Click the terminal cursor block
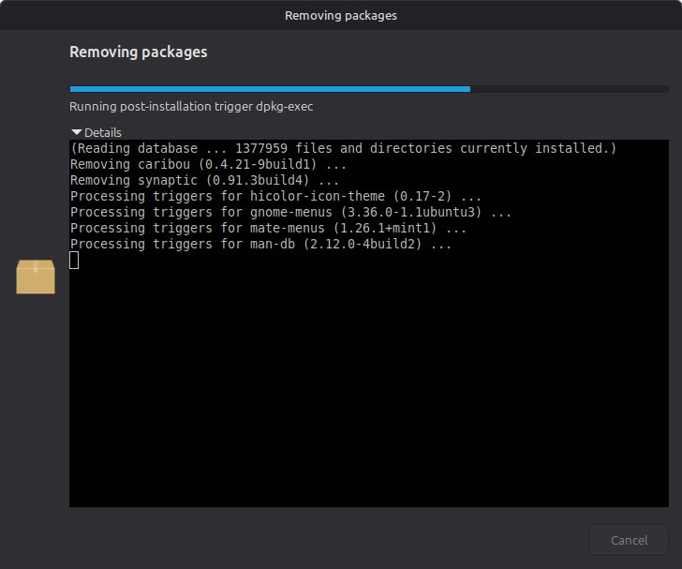The width and height of the screenshot is (682, 569). pyautogui.click(x=74, y=261)
